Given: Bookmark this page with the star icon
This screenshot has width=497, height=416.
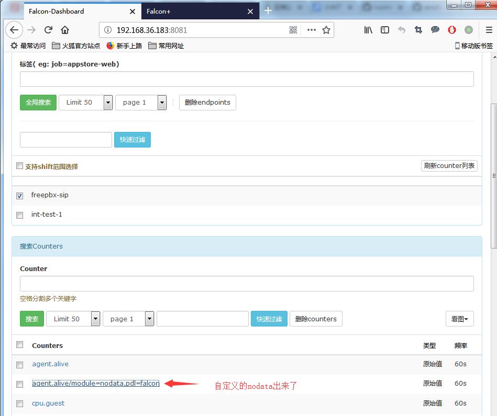Looking at the screenshot, I should tap(326, 30).
